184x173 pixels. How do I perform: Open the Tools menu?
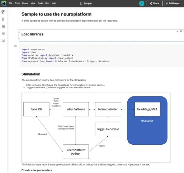tap(17, 3)
